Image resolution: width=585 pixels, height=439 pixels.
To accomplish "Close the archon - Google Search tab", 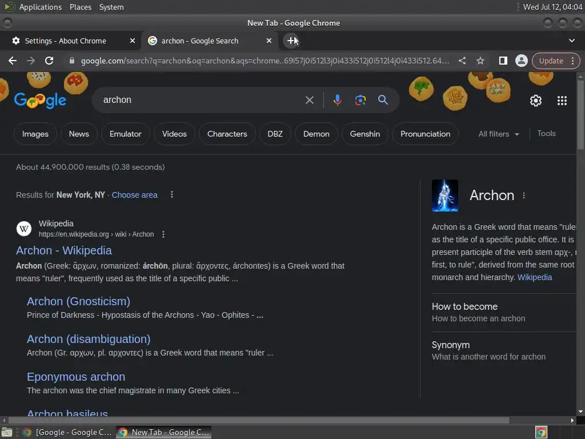I will pyautogui.click(x=269, y=41).
